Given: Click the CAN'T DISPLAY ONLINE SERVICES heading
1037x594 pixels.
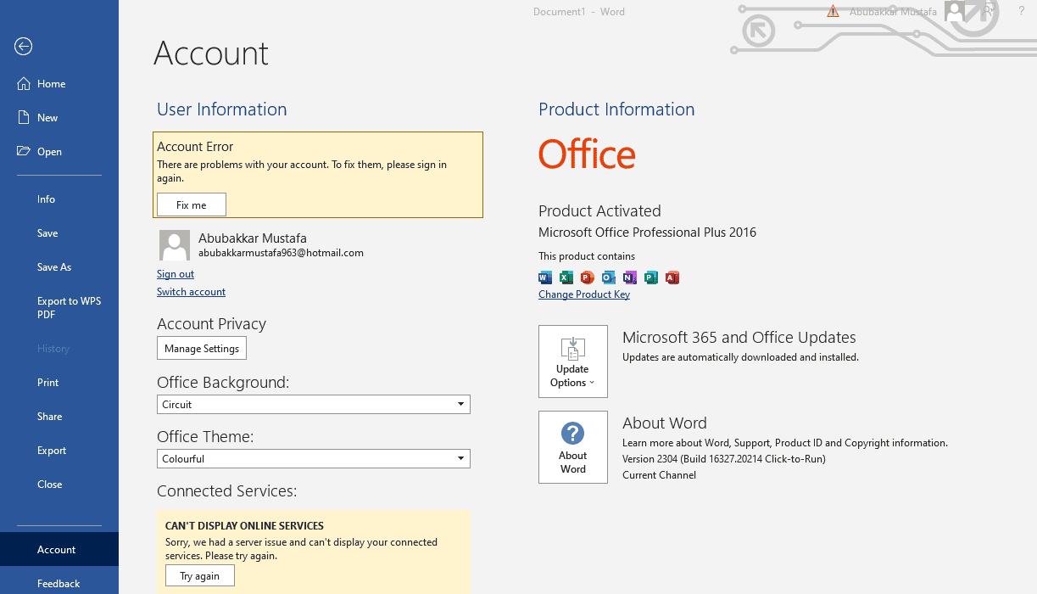Looking at the screenshot, I should [x=244, y=526].
